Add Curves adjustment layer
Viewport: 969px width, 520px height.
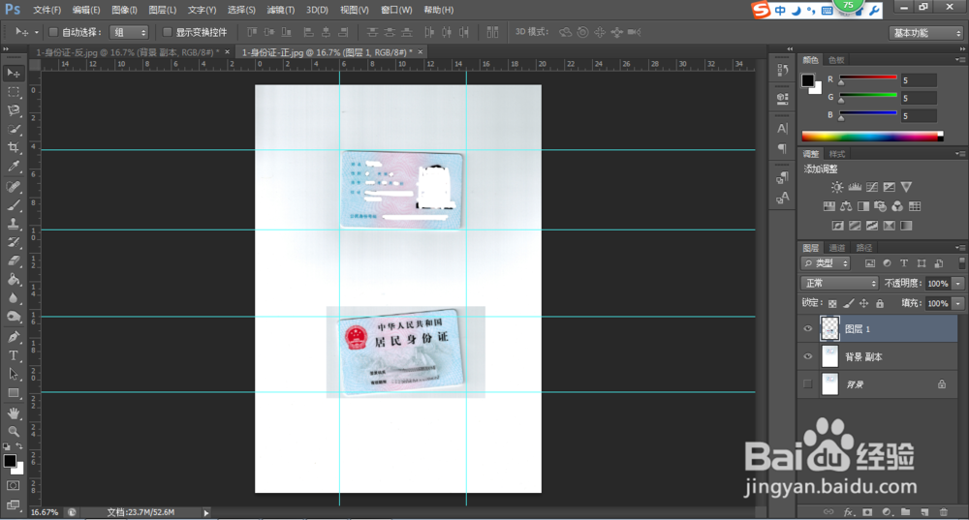[x=872, y=187]
